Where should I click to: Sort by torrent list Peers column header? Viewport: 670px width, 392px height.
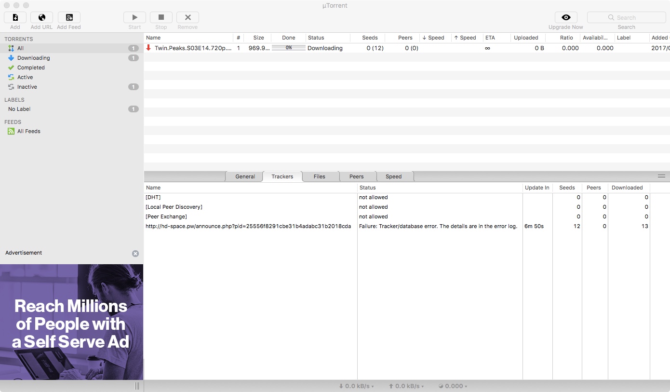[402, 38]
